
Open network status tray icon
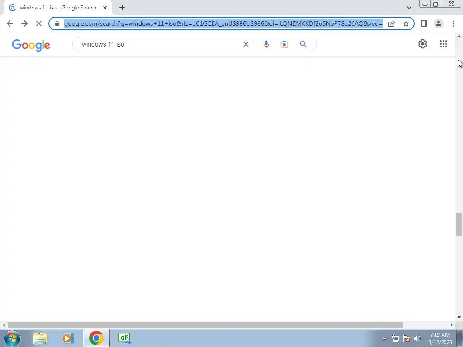[x=395, y=338]
